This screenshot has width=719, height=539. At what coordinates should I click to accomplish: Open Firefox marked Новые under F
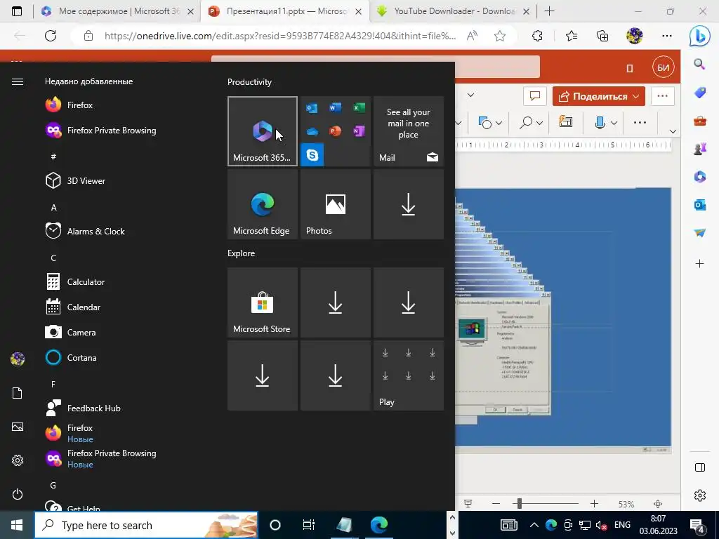click(x=70, y=433)
